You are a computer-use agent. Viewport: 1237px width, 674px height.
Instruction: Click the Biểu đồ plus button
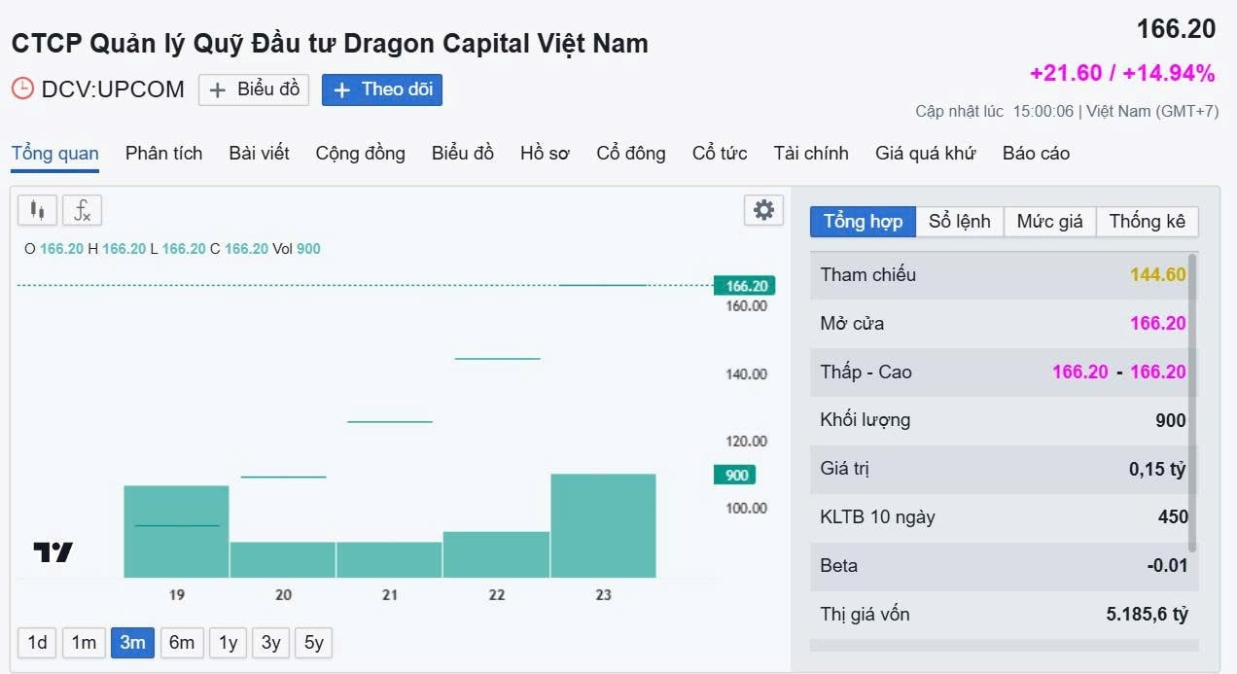[254, 89]
